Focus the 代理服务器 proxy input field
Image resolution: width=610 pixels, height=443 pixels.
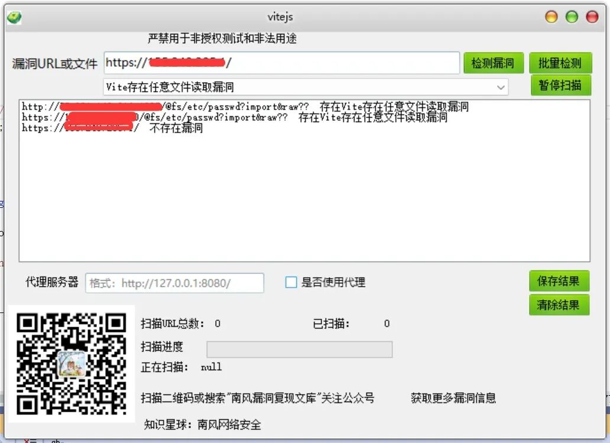[x=175, y=283]
